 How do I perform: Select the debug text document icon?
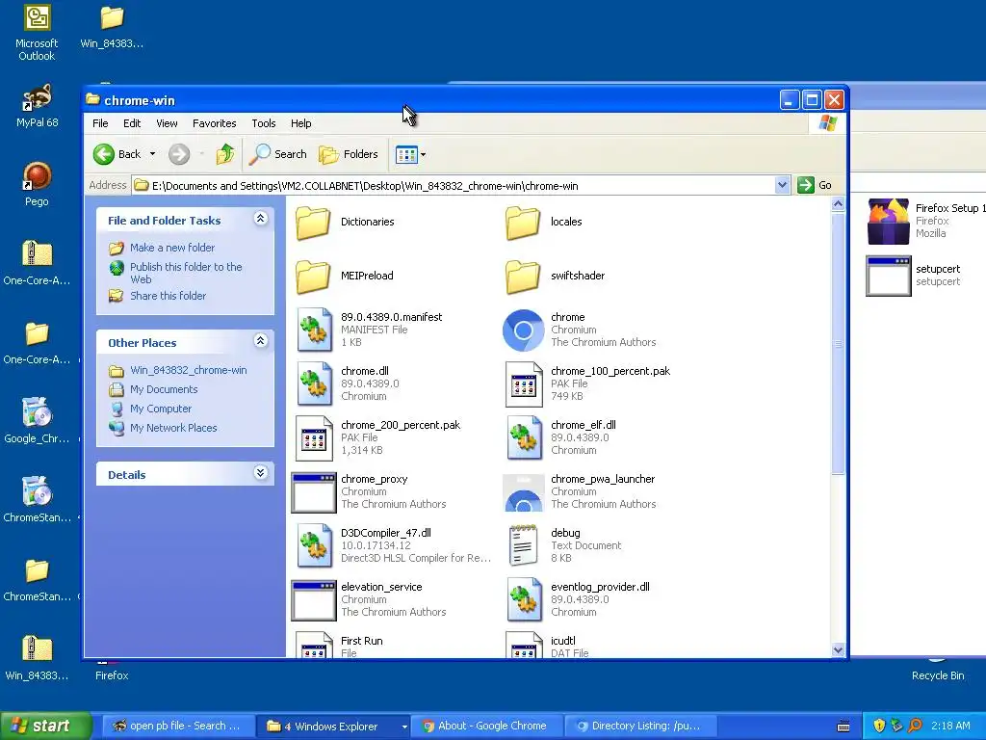point(523,545)
